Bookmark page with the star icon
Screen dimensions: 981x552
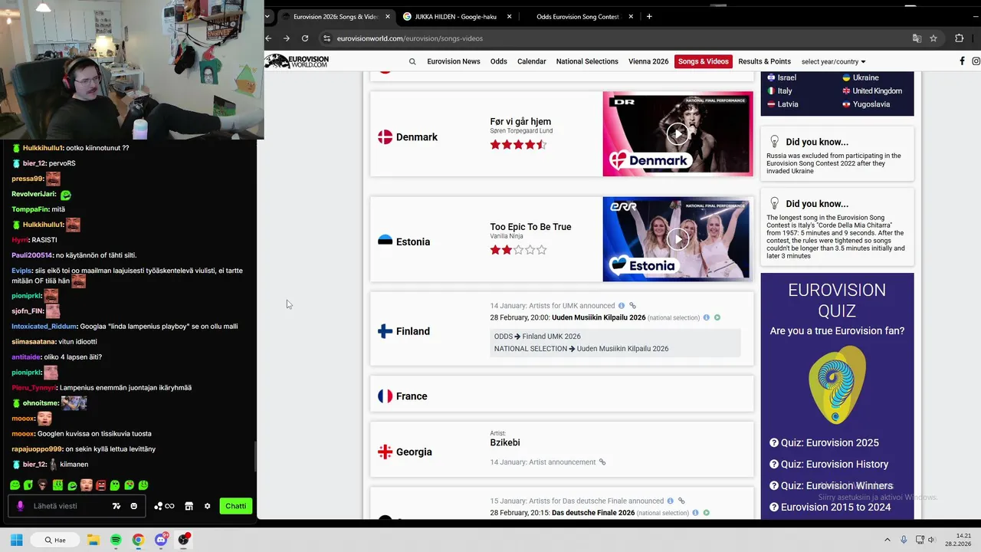point(933,38)
